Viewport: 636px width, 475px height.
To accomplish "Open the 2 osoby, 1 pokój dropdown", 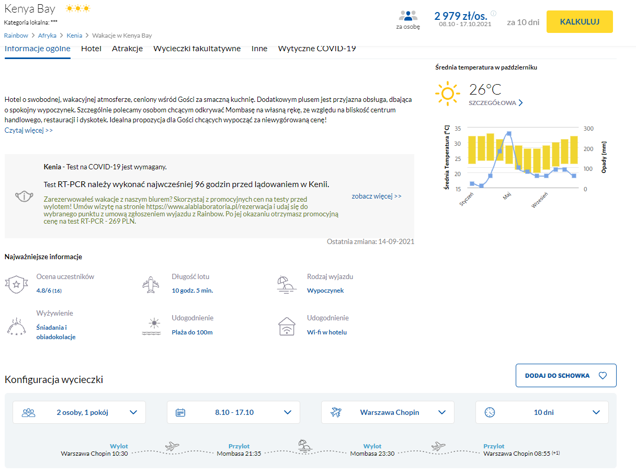I will [x=79, y=412].
